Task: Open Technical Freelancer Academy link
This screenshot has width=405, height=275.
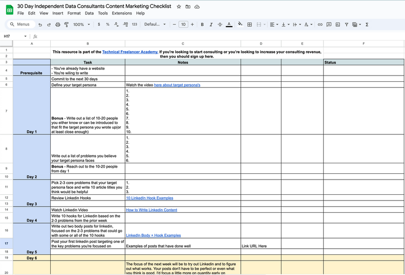Action: [130, 52]
